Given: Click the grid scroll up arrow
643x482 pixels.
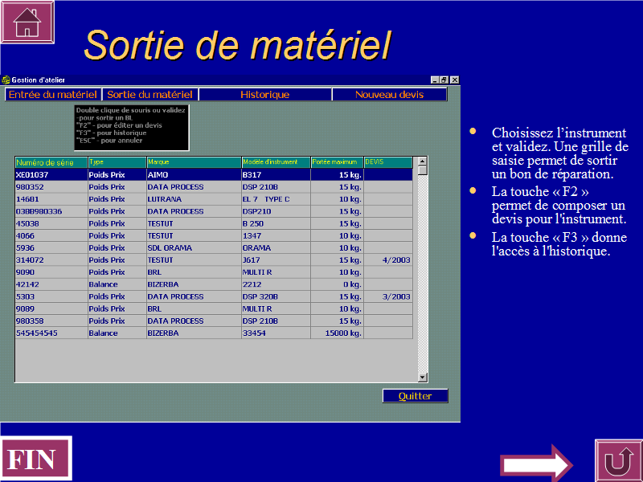Looking at the screenshot, I should (422, 161).
